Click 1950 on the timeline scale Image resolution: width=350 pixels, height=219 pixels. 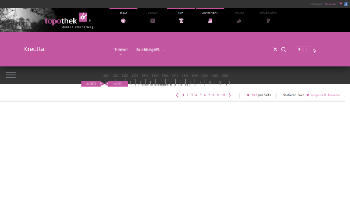[x=155, y=75]
